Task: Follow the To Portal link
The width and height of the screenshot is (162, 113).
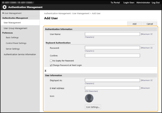Action: [115, 2]
